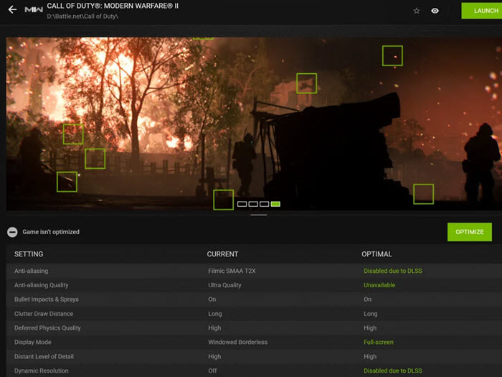Click the MW game logo icon

pyautogui.click(x=34, y=9)
